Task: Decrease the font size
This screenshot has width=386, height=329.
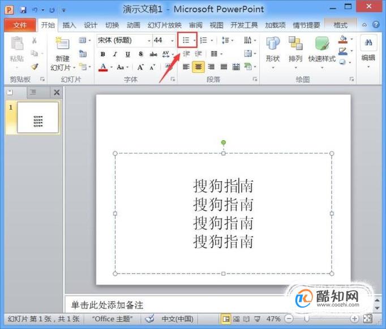Action: coord(152,67)
